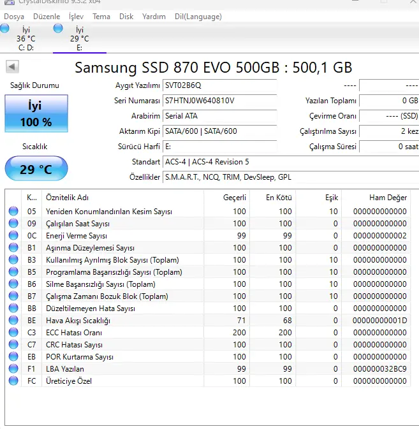Select row Enerji Verme Sayısı
This screenshot has width=419, height=429.
click(207, 236)
